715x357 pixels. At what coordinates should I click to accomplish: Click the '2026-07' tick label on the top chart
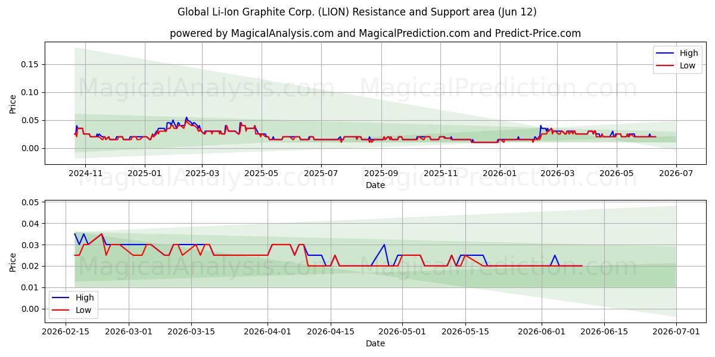676,173
